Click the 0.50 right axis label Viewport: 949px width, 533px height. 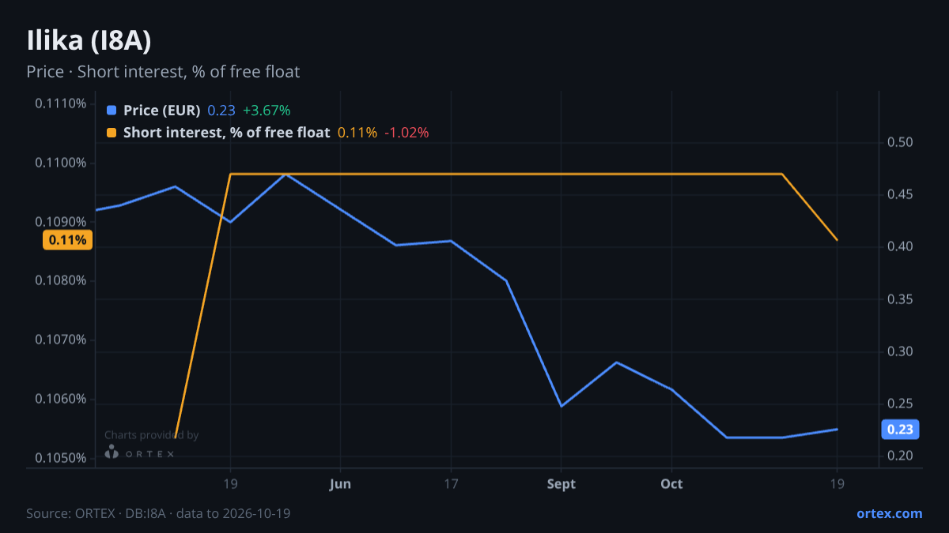pyautogui.click(x=900, y=143)
